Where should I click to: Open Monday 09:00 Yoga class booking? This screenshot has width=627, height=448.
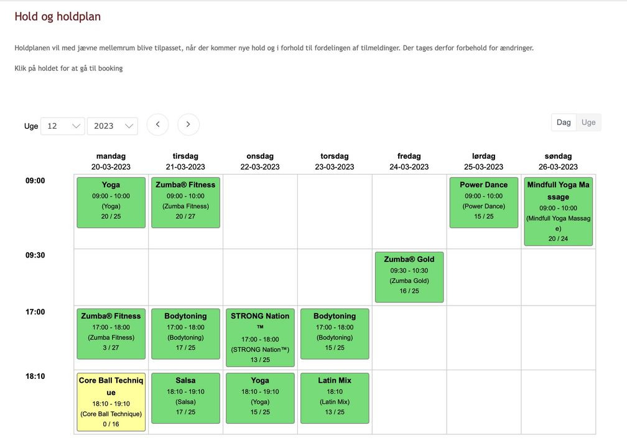coord(111,202)
